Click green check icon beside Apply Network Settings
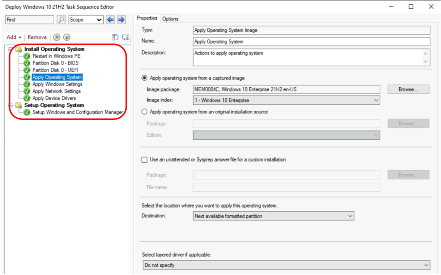This screenshot has height=275, width=441. point(27,91)
